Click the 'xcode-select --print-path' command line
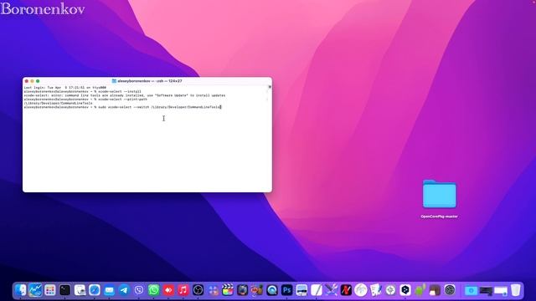536x301 pixels. click(85, 99)
